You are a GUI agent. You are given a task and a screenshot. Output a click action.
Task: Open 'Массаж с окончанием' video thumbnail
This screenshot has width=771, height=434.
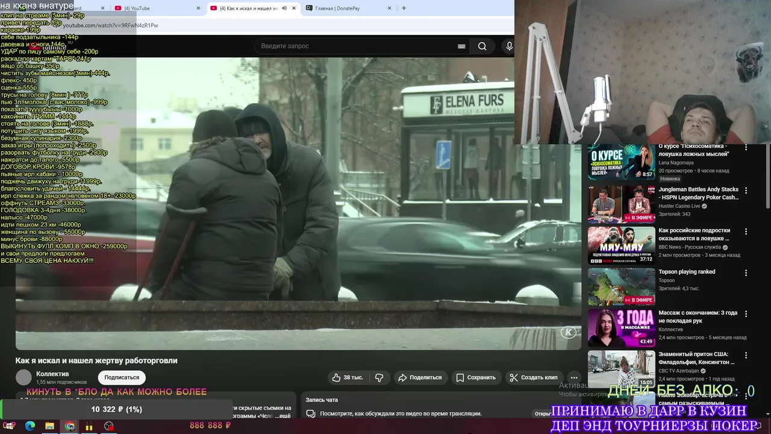(621, 328)
